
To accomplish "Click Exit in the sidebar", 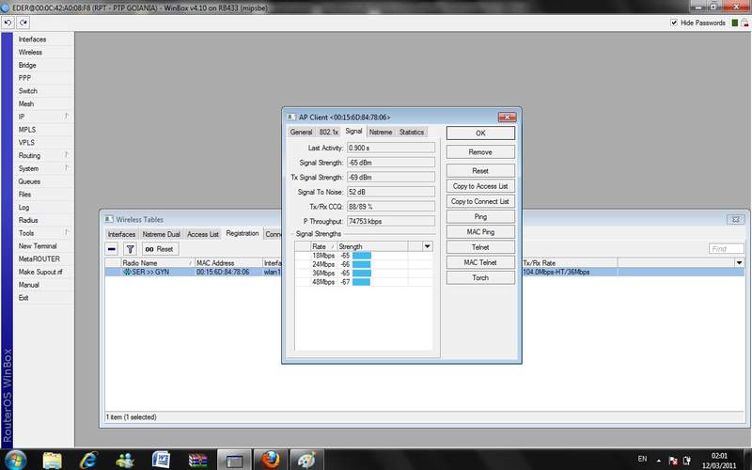I will tap(23, 298).
